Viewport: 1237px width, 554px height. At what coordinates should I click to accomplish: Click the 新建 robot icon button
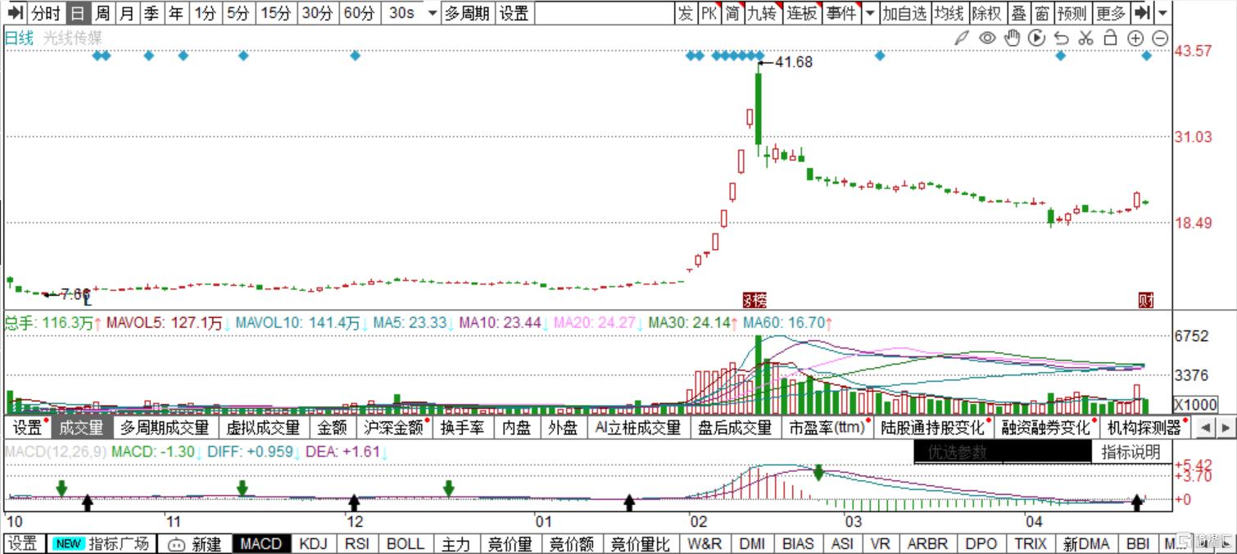click(x=195, y=543)
